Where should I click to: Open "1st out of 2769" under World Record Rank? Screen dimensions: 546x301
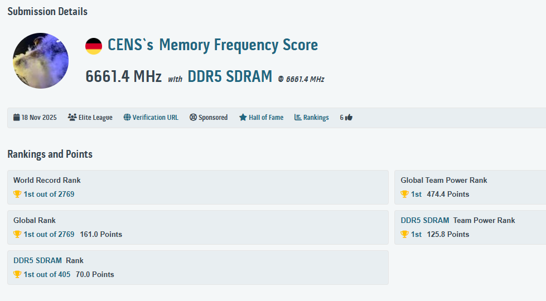click(49, 195)
